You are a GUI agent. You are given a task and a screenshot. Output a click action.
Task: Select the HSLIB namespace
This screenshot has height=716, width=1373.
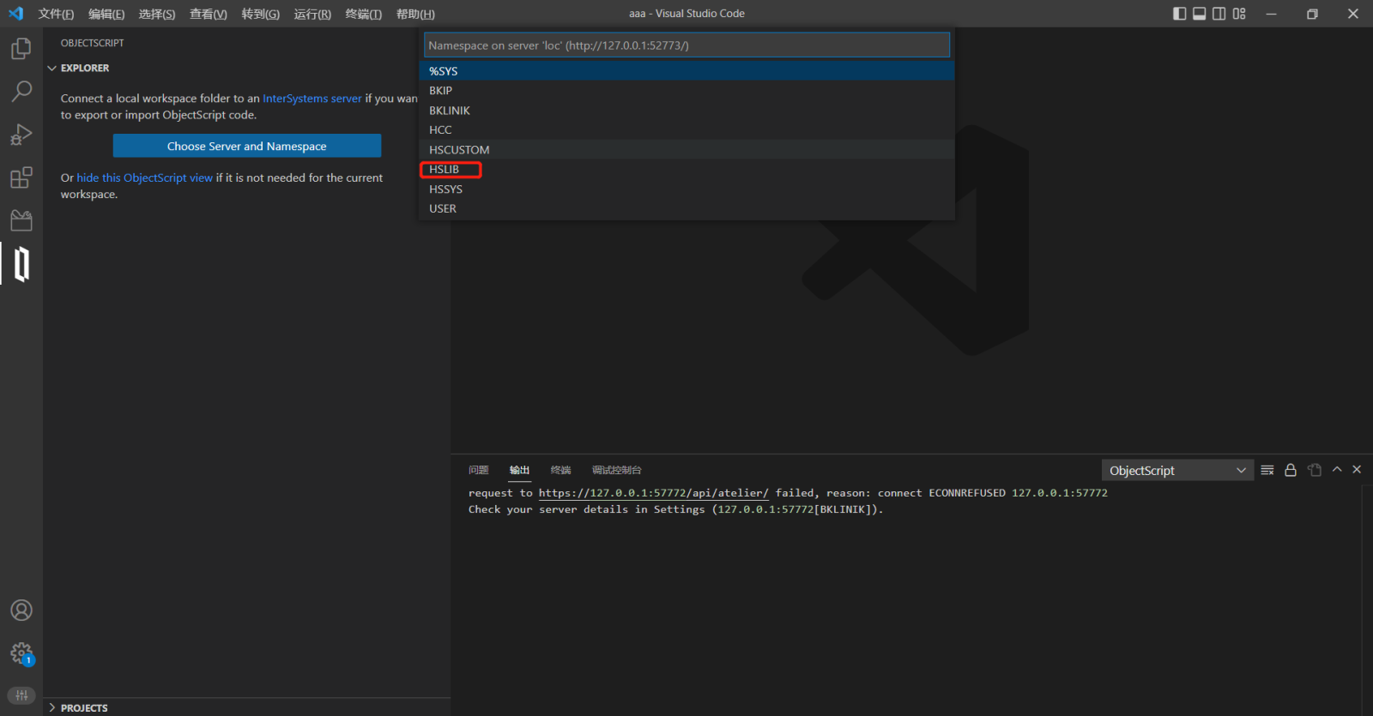445,170
